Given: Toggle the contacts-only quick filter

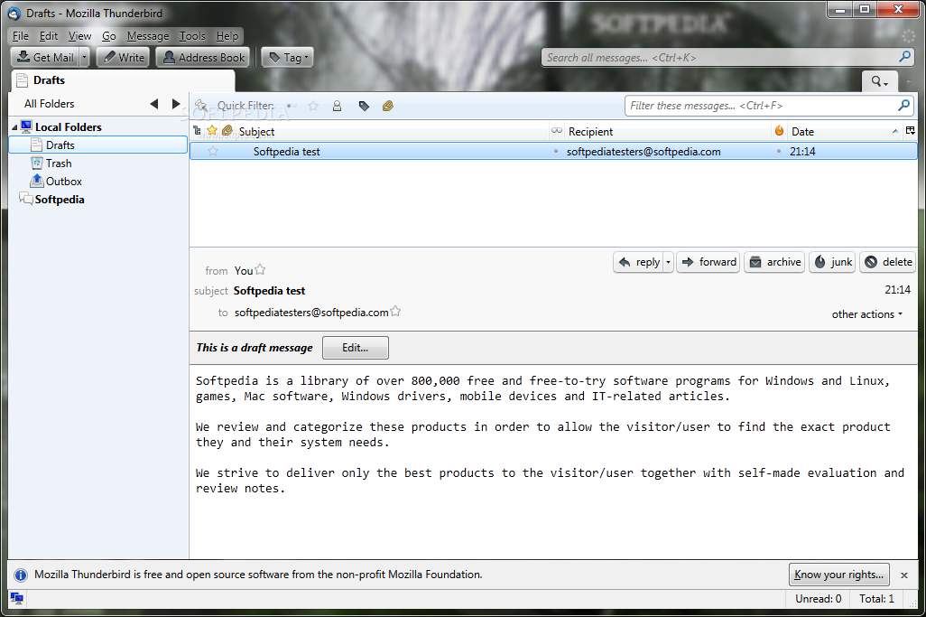Looking at the screenshot, I should [x=337, y=106].
